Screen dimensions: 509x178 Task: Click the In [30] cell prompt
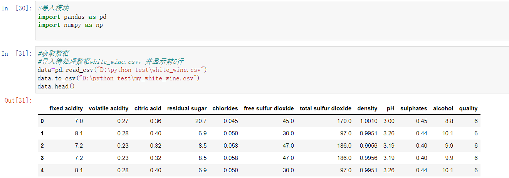pos(17,8)
